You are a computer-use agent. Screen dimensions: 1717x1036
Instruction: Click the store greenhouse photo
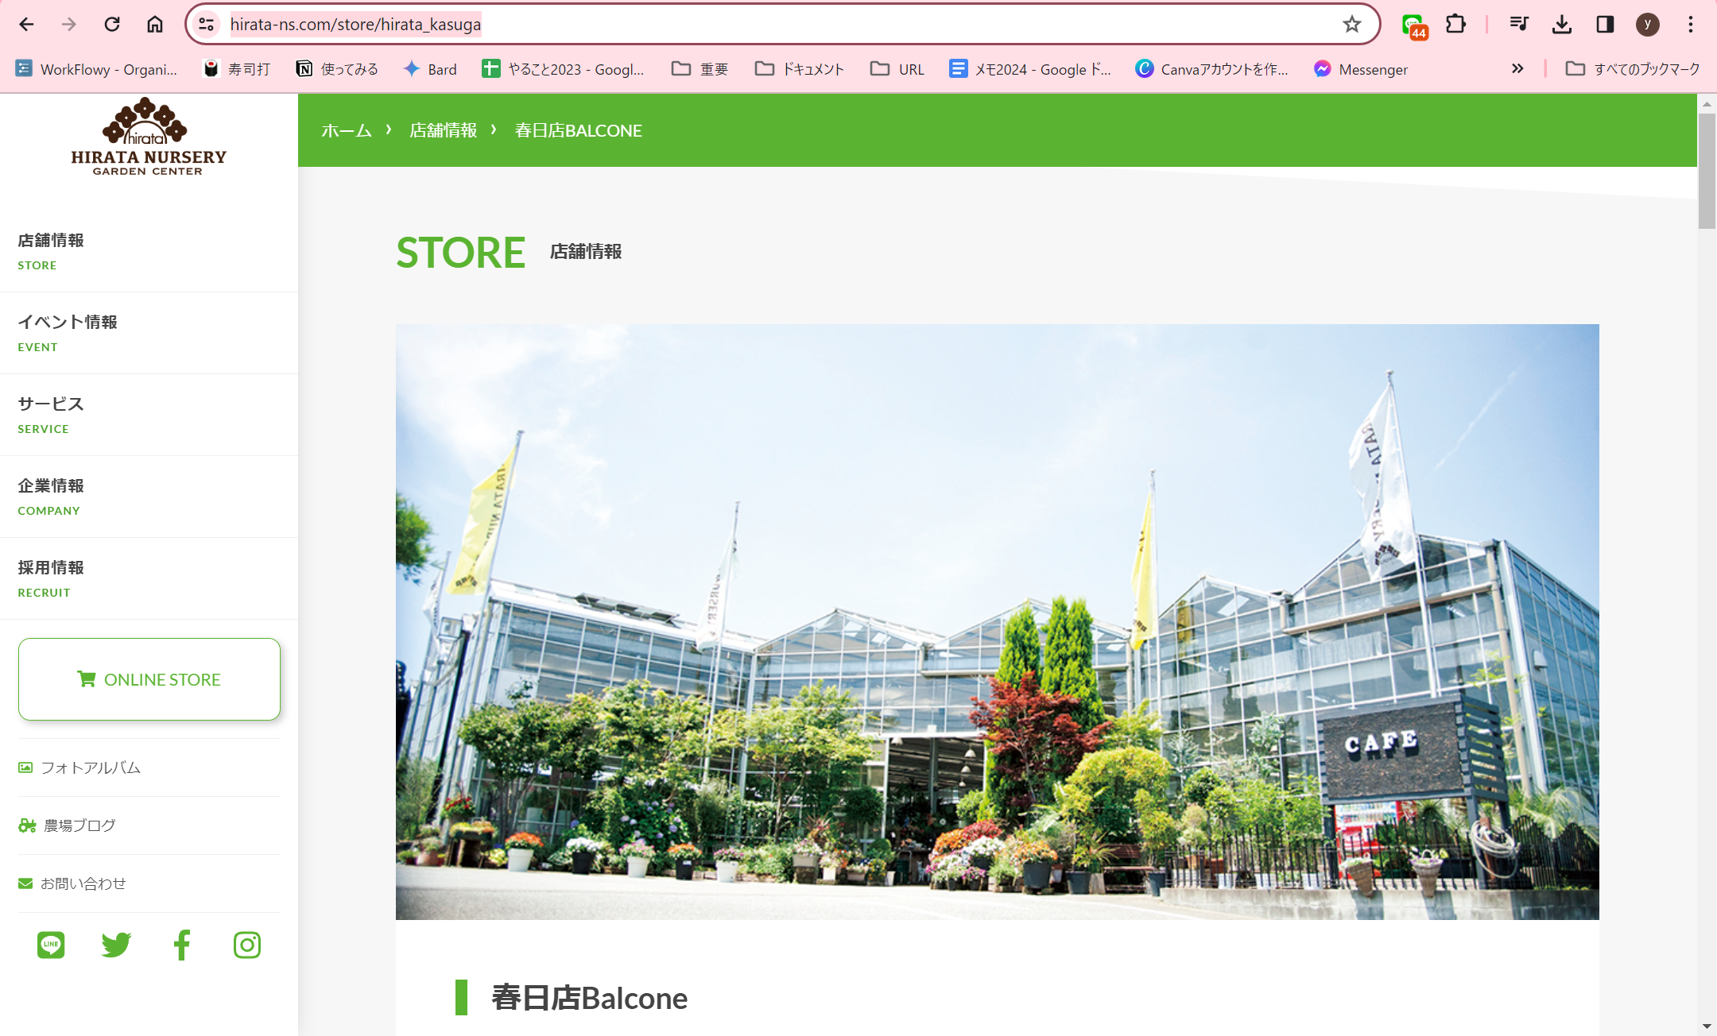[997, 621]
